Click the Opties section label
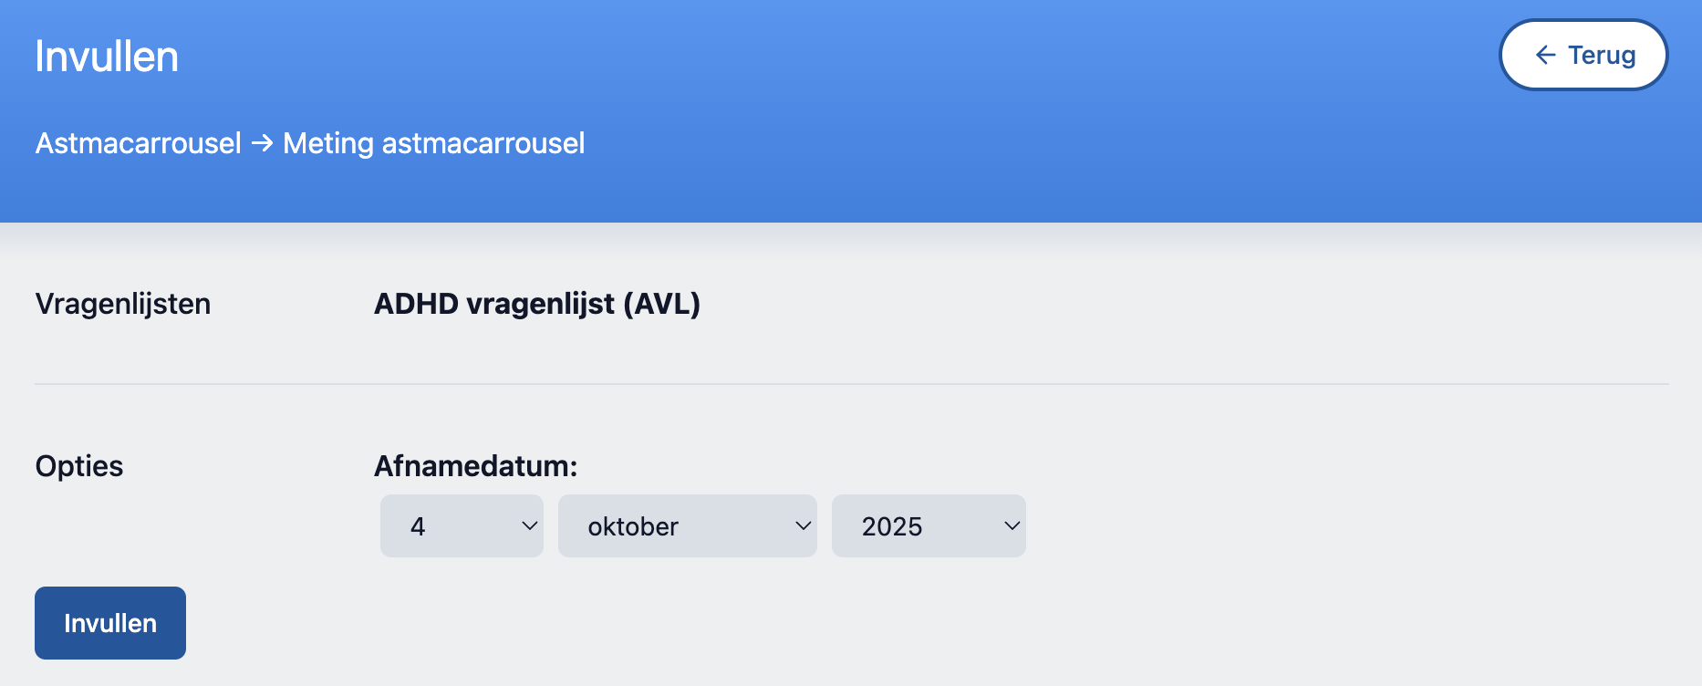This screenshot has width=1702, height=686. coord(79,466)
